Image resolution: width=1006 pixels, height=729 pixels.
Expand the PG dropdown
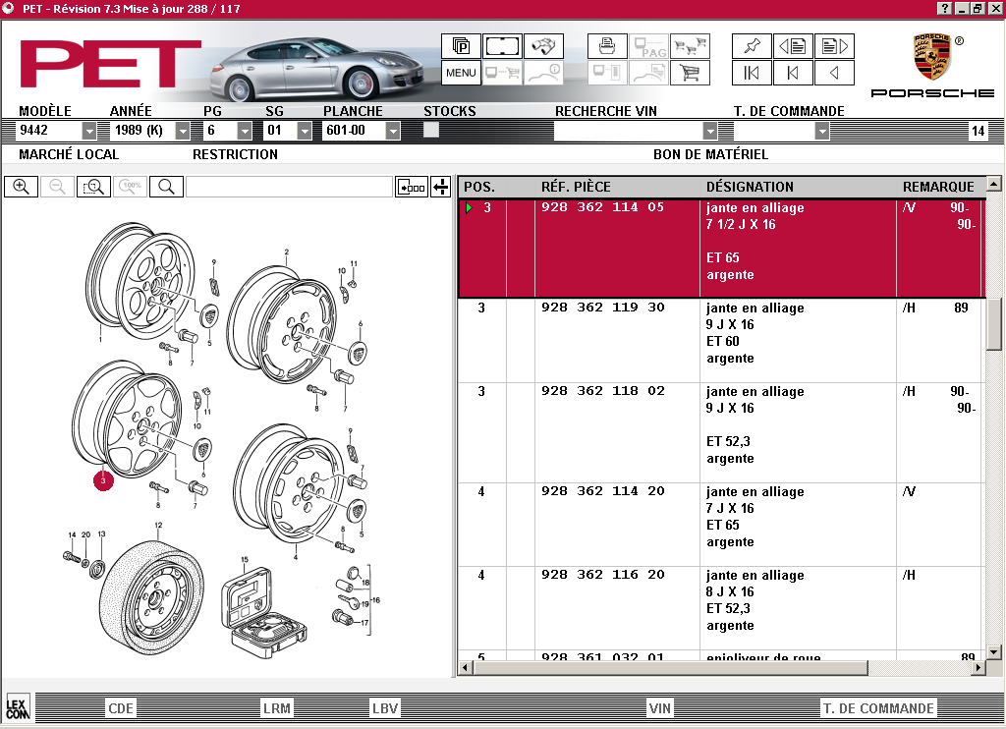point(245,131)
